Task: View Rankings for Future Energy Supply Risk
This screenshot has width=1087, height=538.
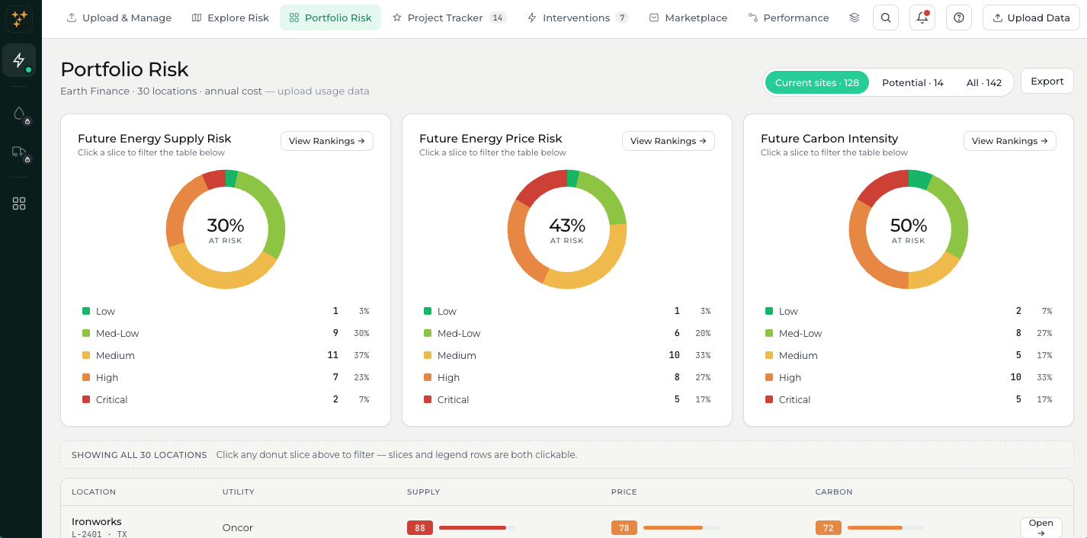Action: pos(327,141)
